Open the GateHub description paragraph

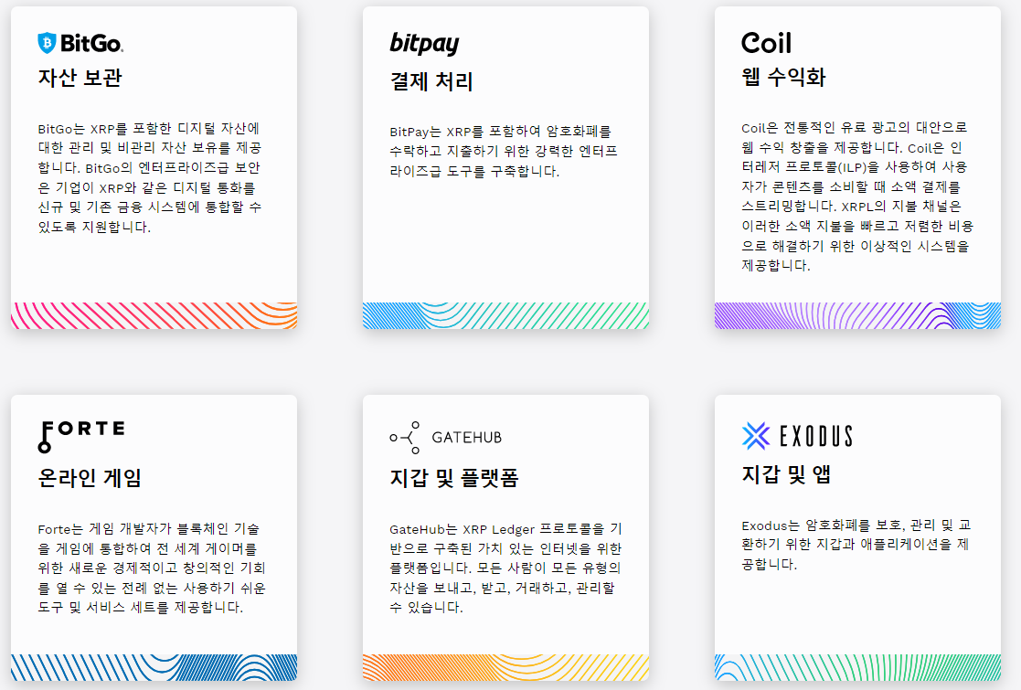point(505,568)
